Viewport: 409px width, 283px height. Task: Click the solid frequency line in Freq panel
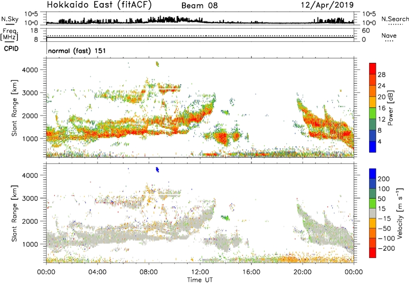(200, 37)
